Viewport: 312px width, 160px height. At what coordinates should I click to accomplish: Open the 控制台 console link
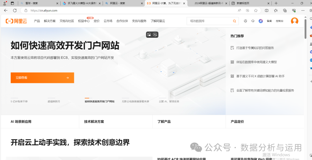click(x=280, y=21)
